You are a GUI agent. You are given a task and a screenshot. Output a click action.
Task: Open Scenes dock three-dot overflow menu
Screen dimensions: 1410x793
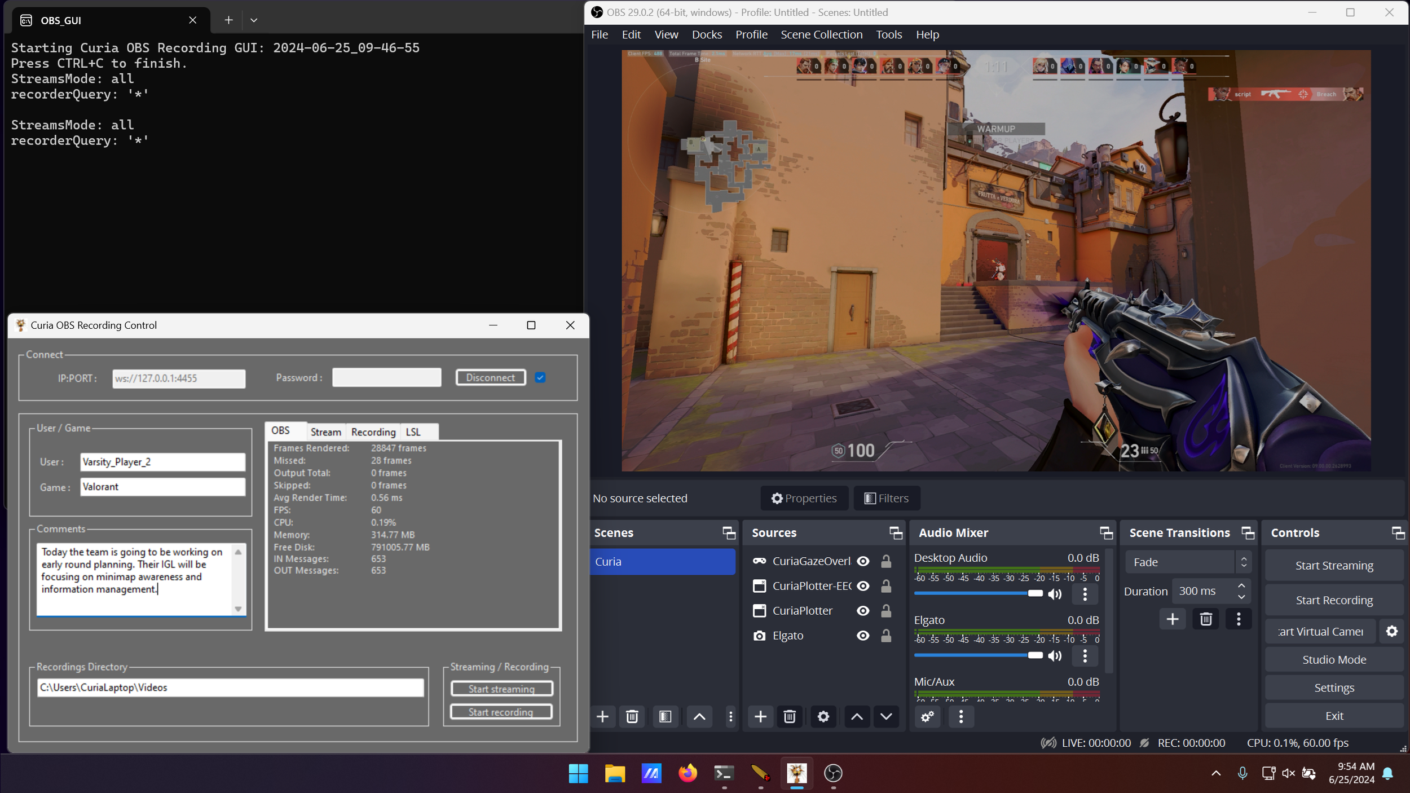730,716
